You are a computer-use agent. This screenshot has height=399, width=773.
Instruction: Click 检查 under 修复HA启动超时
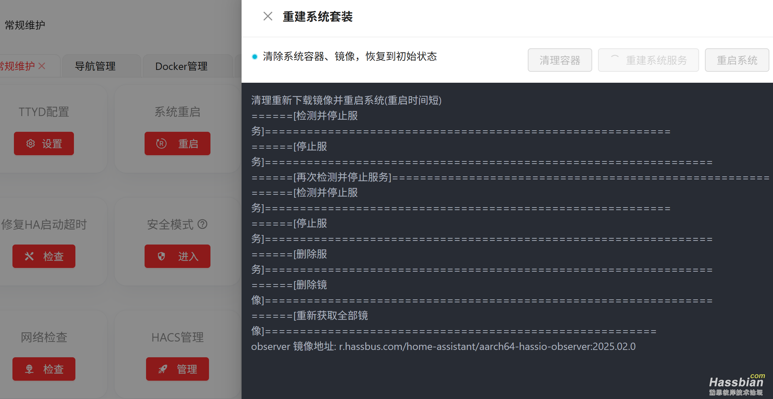44,256
